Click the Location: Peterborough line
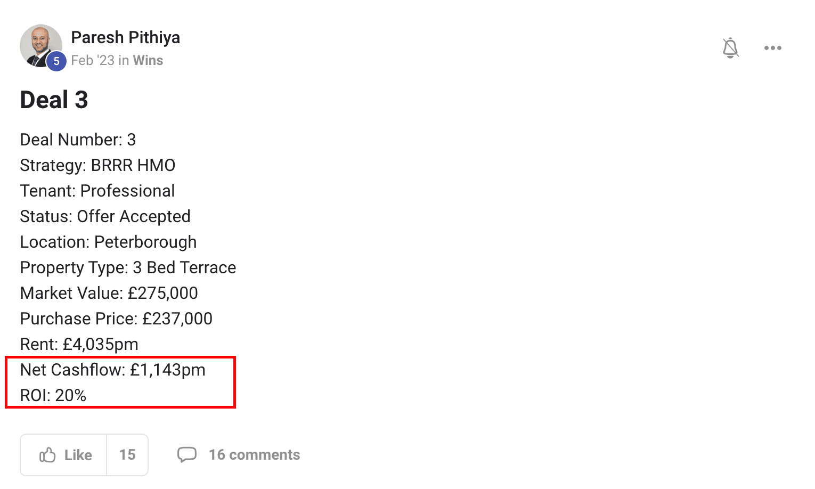This screenshot has width=815, height=489. coord(108,242)
